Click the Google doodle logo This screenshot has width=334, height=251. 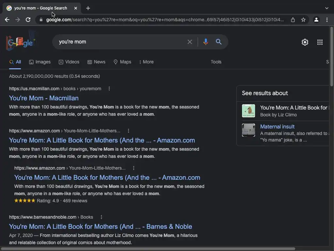coord(21,41)
